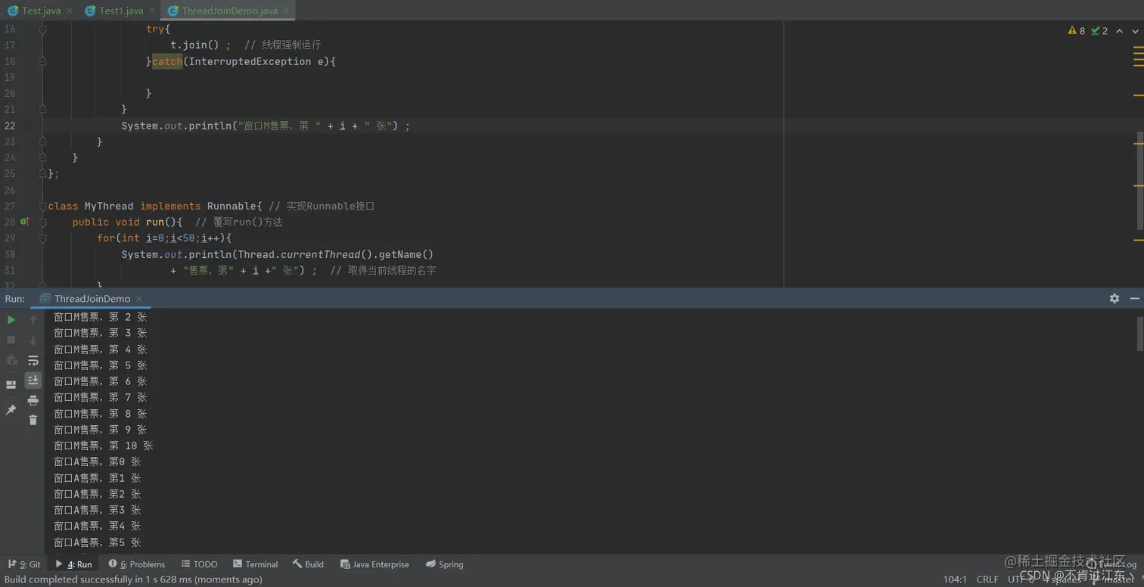Screen dimensions: 1144x587
Task: Toggle the fold marker at line 24
Action: (42, 157)
